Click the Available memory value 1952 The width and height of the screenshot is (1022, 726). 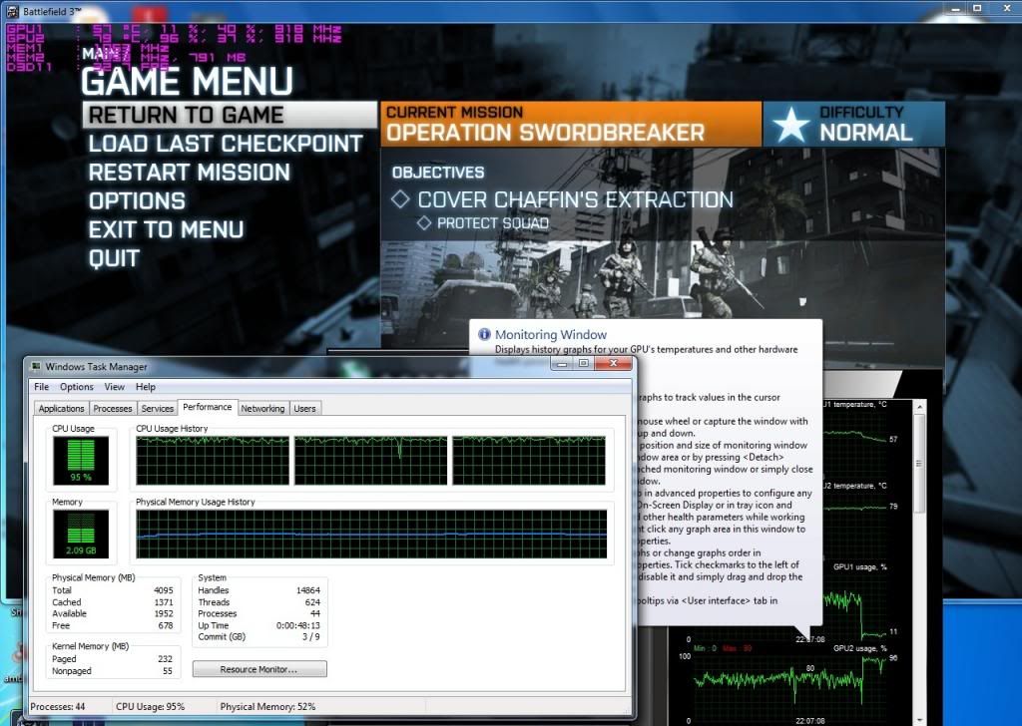pyautogui.click(x=164, y=614)
